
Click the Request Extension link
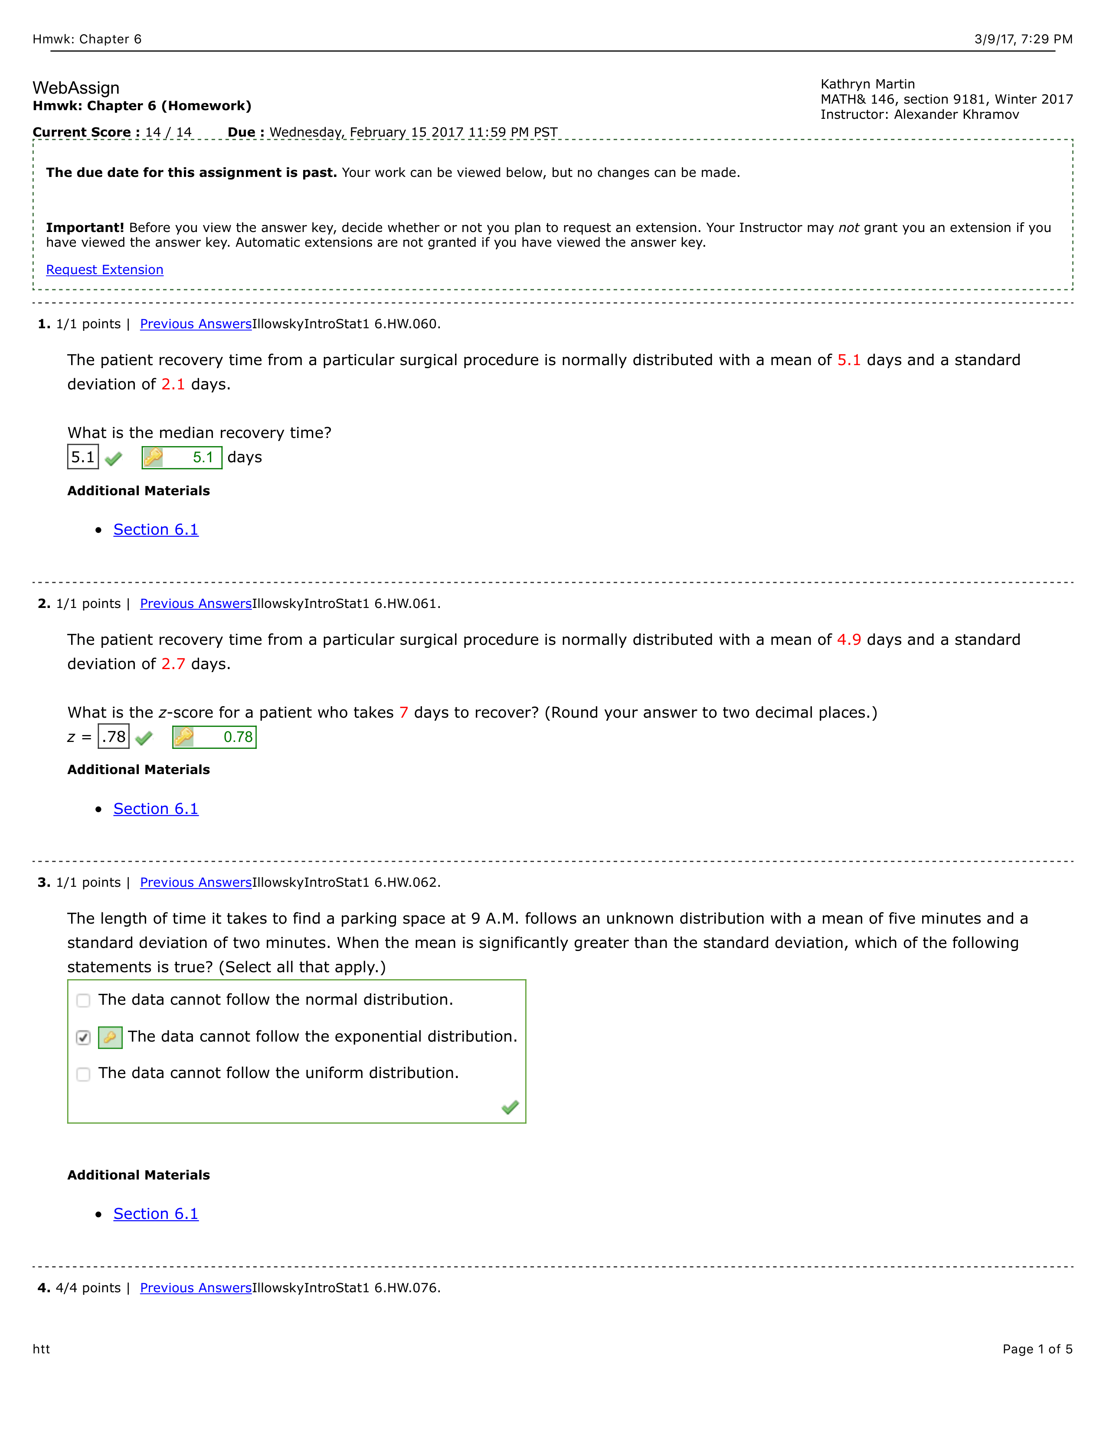click(x=106, y=269)
